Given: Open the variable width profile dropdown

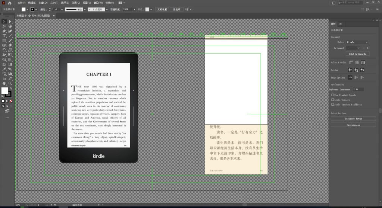Looking at the screenshot, I should pos(85,9).
